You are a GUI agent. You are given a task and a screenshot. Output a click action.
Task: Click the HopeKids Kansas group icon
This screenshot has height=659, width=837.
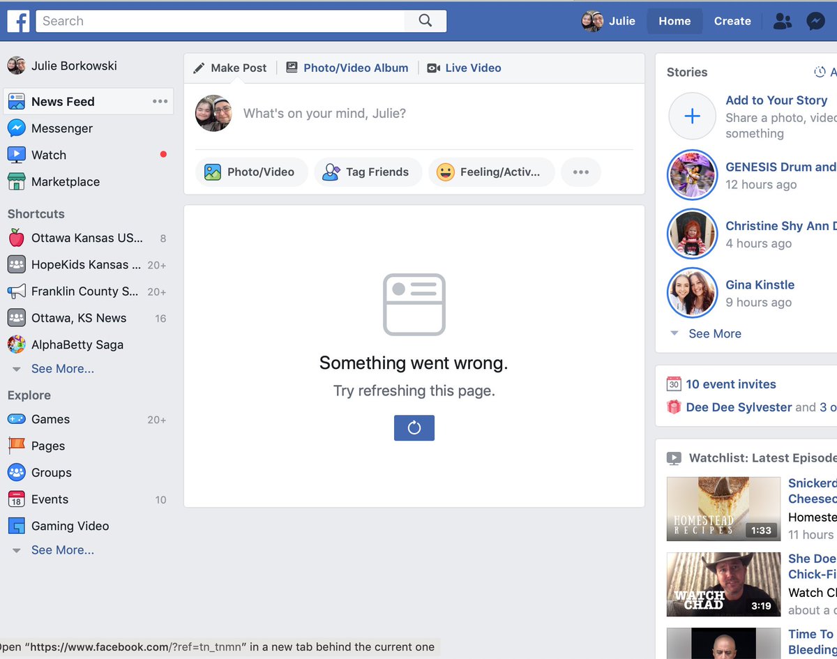pyautogui.click(x=16, y=264)
